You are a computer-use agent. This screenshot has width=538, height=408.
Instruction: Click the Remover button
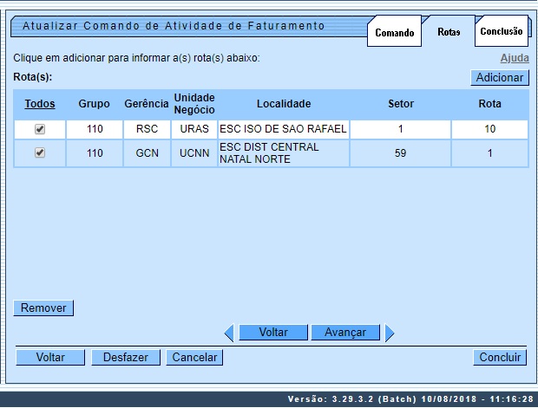click(x=44, y=308)
